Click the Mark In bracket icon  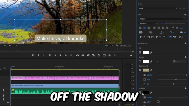pyautogui.click(x=38, y=55)
